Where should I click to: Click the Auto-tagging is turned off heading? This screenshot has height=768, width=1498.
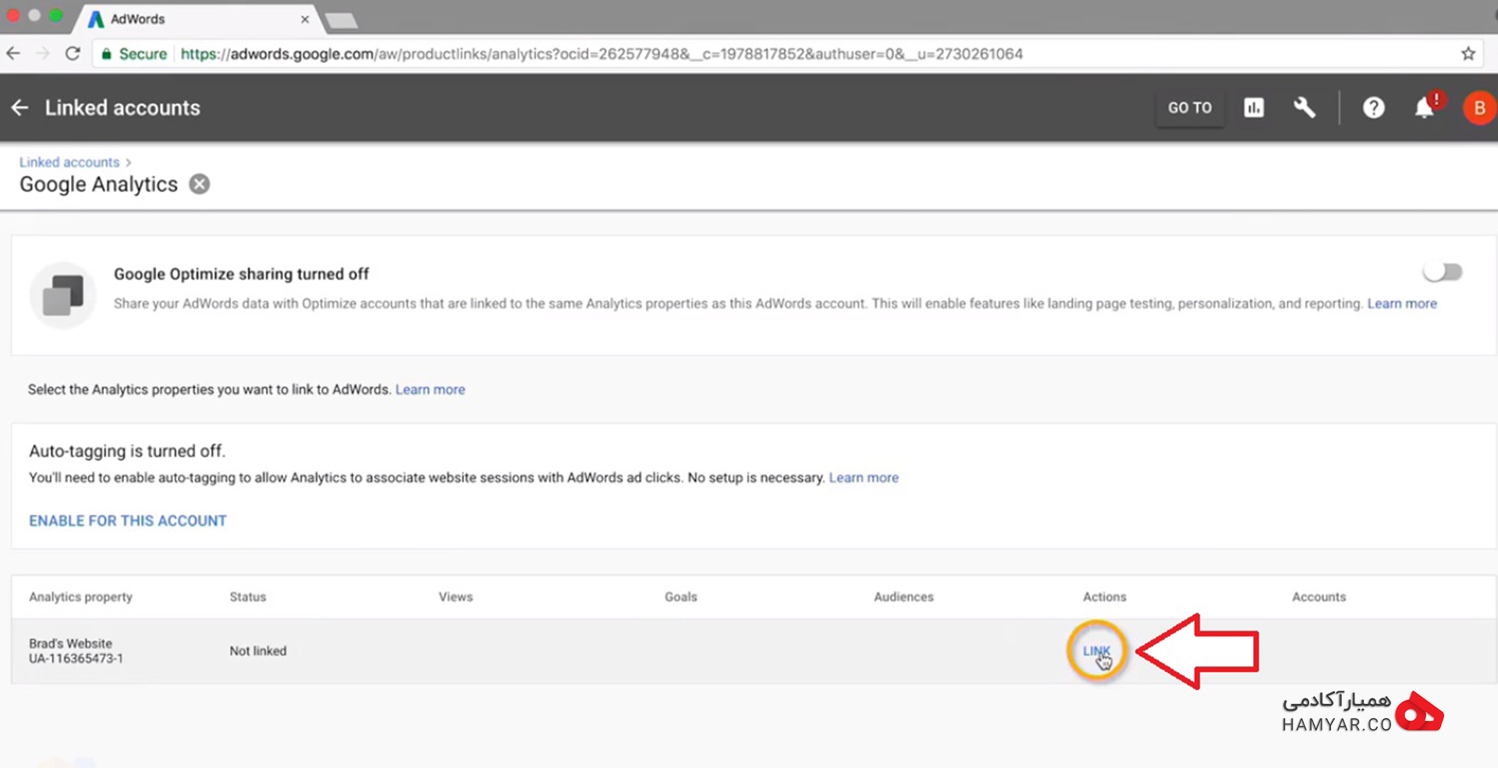tap(127, 451)
